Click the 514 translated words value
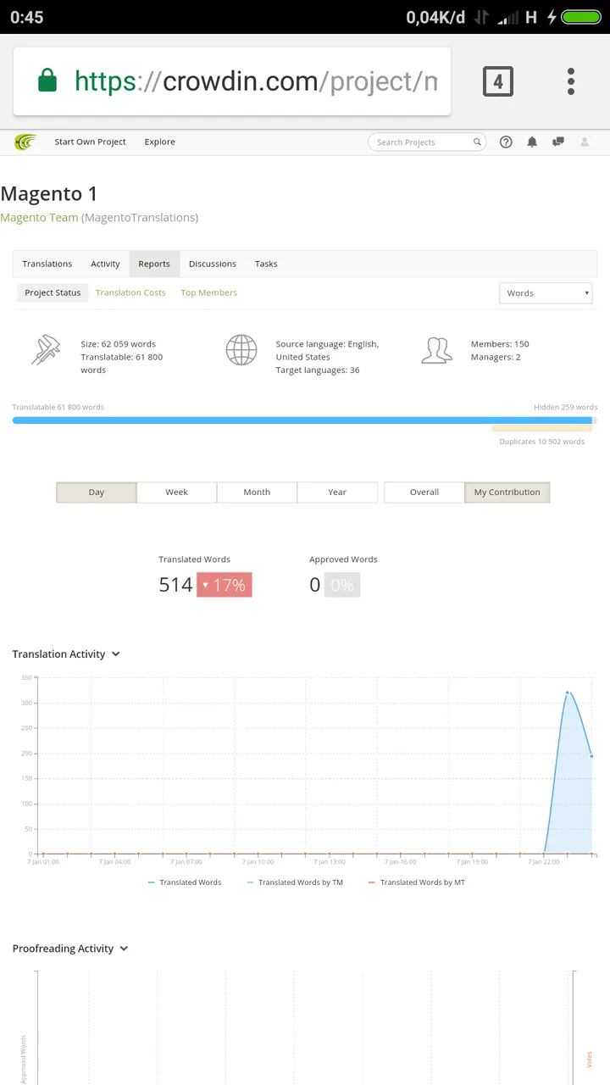The image size is (610, 1085). click(x=175, y=585)
